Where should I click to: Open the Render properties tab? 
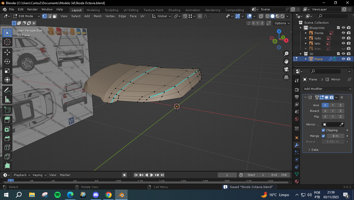[297, 90]
